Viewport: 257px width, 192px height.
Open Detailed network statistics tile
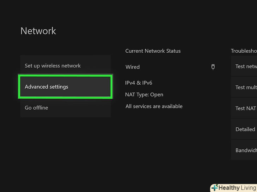click(245, 129)
